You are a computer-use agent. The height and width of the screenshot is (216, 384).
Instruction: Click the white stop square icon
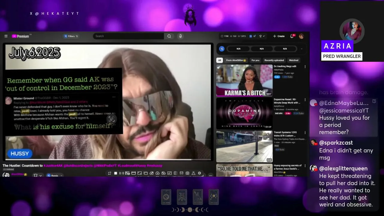[115, 173]
